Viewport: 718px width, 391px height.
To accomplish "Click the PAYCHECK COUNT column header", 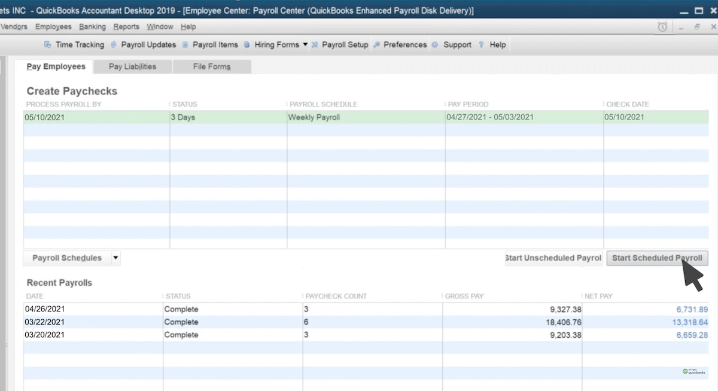I will click(336, 297).
